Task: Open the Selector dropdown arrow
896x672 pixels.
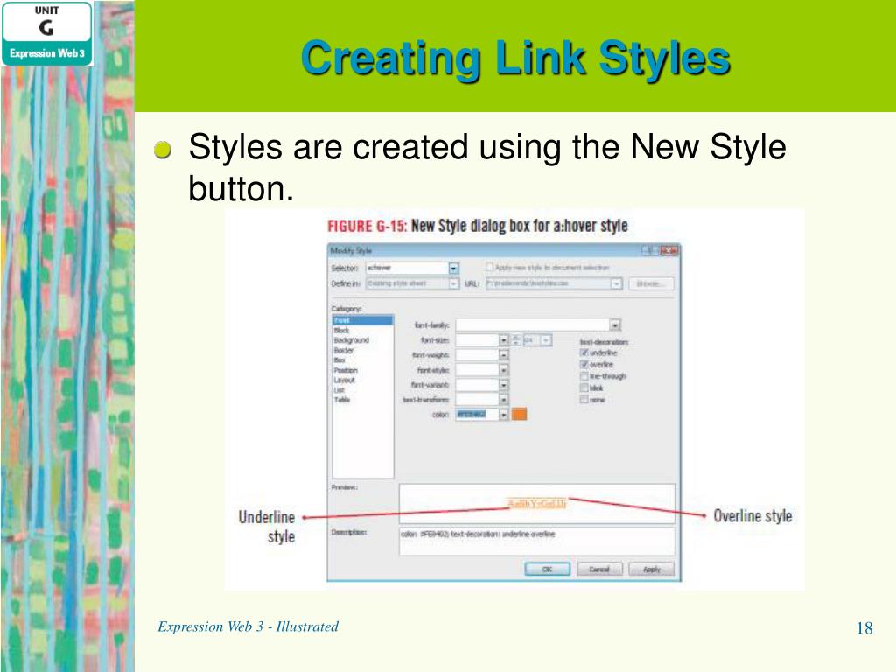Action: point(453,268)
